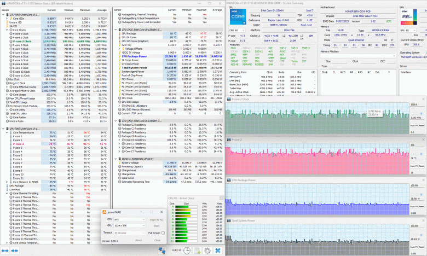The width and height of the screenshot is (427, 256).
Task: Click the Close button in powerMAX
Action: [x=157, y=240]
